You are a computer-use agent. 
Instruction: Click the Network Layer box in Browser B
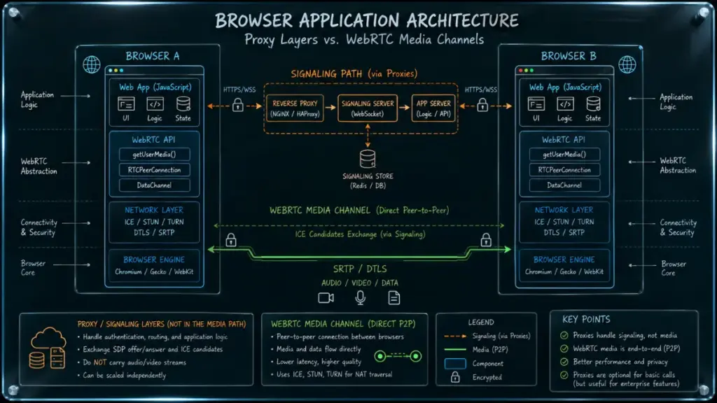(564, 222)
